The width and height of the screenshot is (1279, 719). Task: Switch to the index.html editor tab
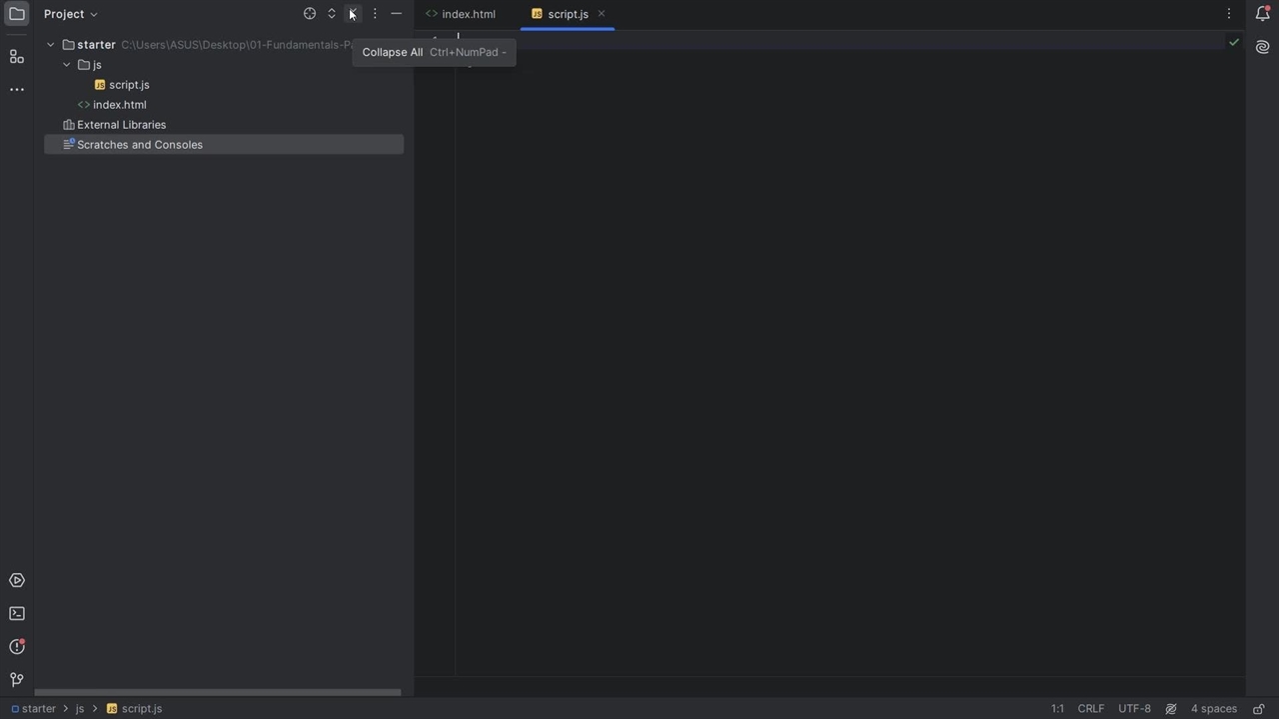click(x=468, y=14)
